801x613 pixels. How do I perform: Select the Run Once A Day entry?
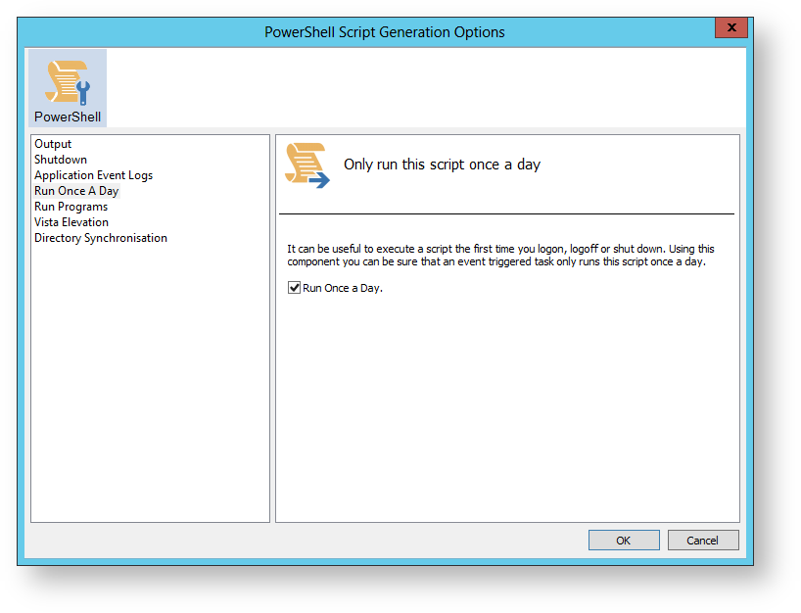click(x=76, y=191)
